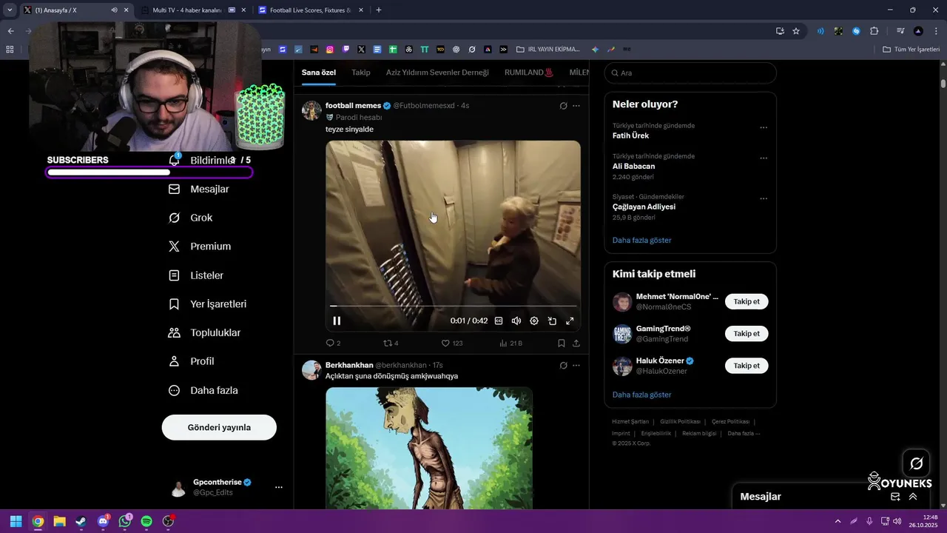Open Grok in sidebar
The width and height of the screenshot is (947, 533).
[x=191, y=218]
